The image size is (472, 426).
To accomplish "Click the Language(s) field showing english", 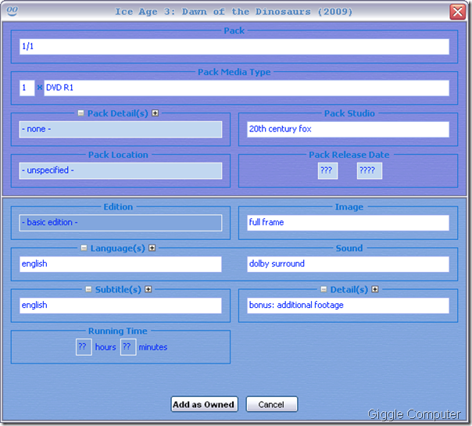I will point(120,264).
